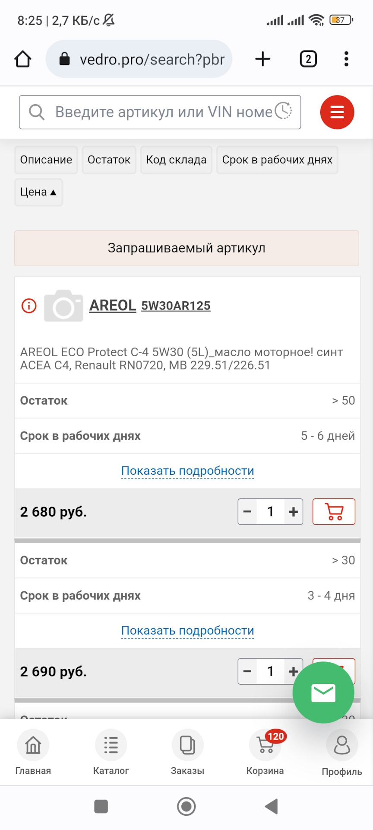Viewport: 373px width, 830px height.
Task: Add the 2 680 руб. offer to cart
Action: point(334,512)
